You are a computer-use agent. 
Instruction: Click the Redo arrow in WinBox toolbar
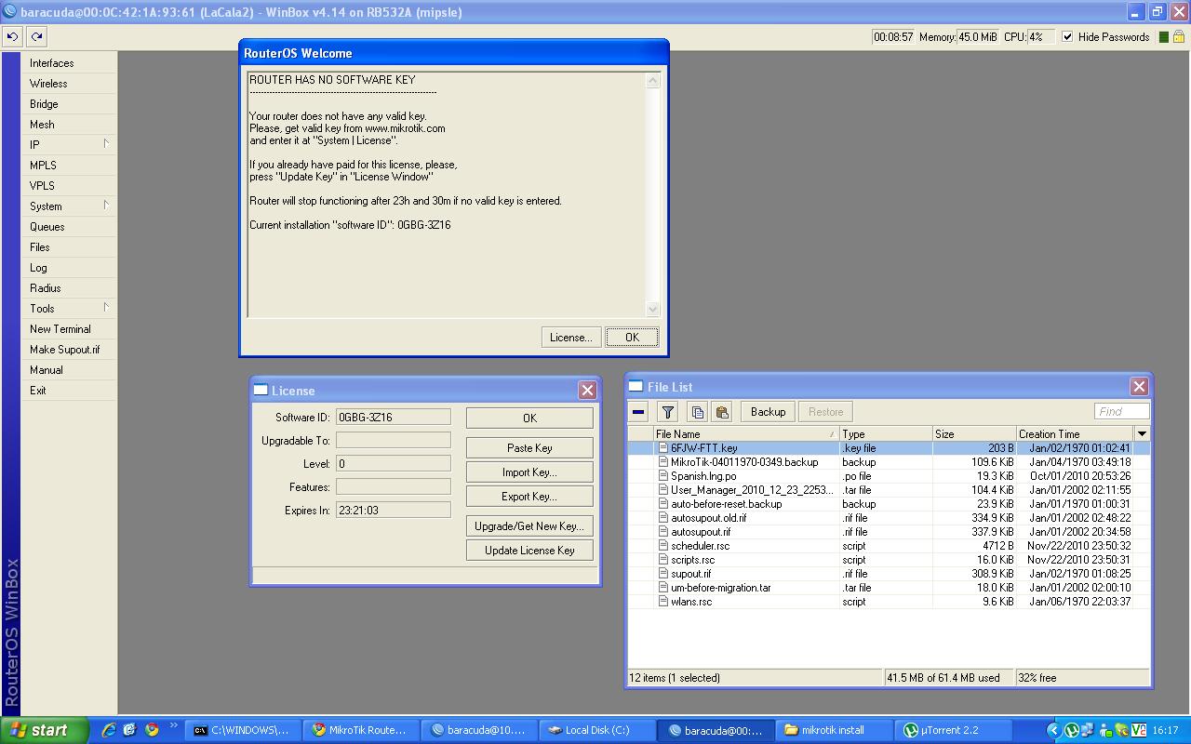click(x=36, y=36)
